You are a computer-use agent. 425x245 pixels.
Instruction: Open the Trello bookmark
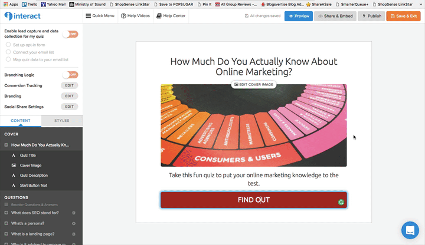click(x=30, y=4)
